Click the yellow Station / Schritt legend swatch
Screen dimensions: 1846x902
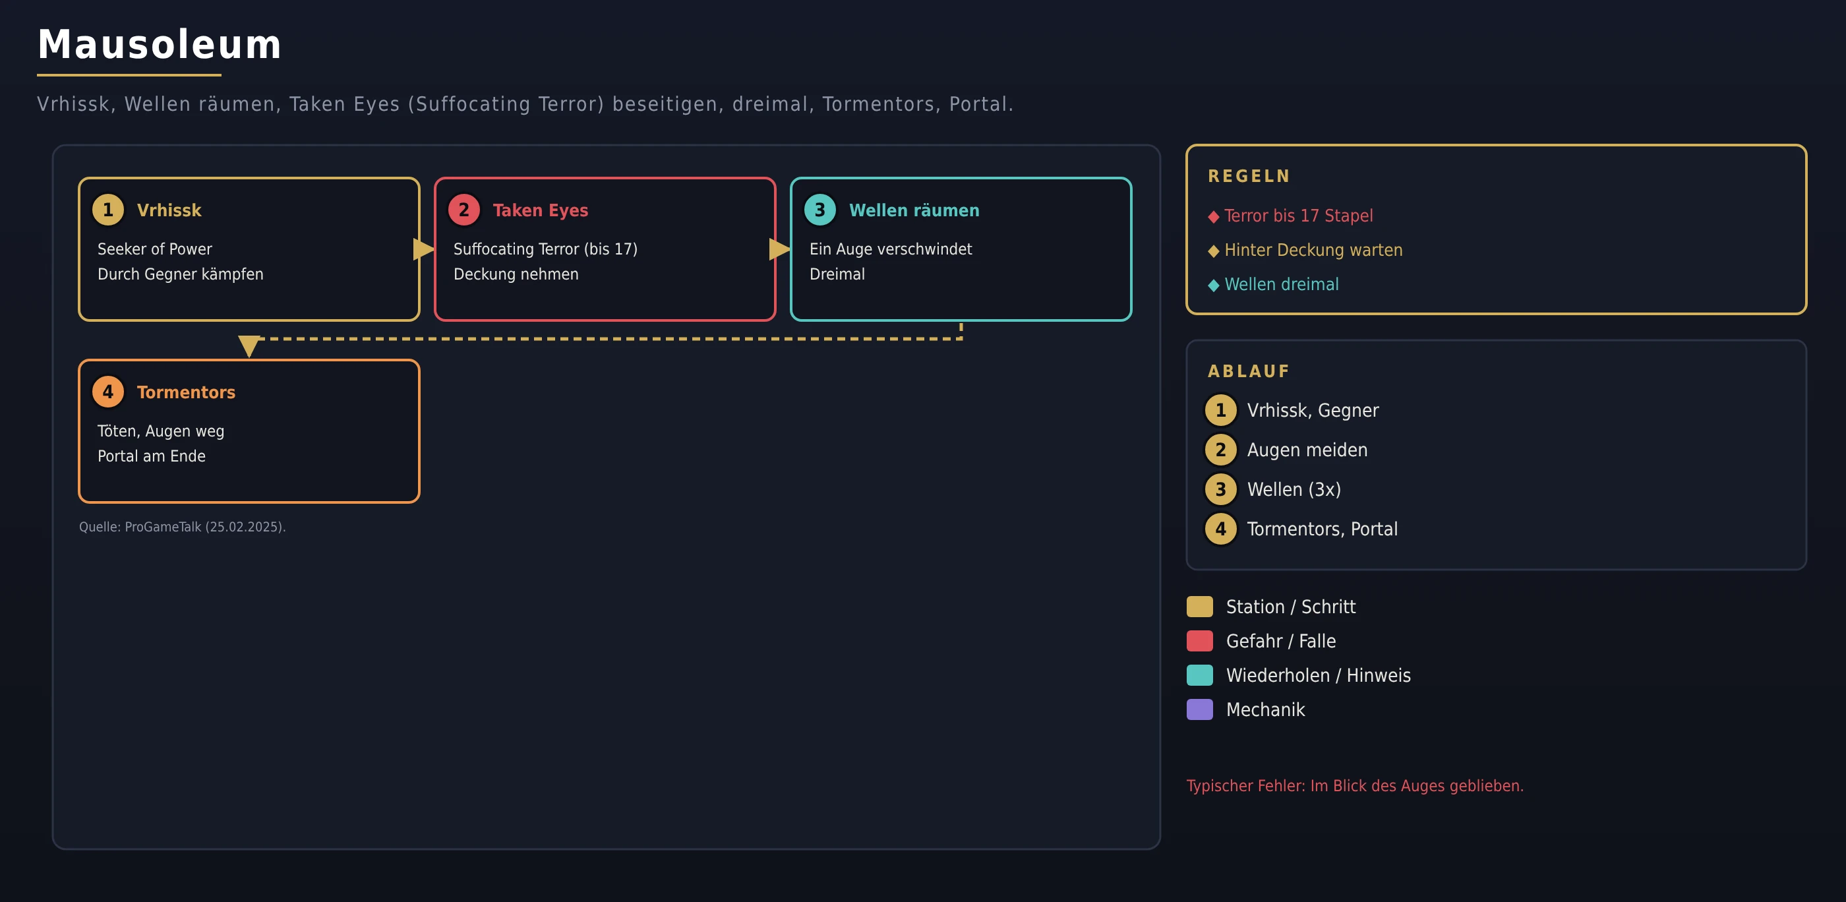(1200, 607)
